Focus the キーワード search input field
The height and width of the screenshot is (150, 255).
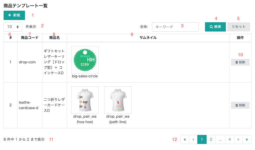coord(175,27)
